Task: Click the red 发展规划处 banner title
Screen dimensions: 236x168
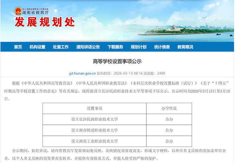Action: (45, 22)
